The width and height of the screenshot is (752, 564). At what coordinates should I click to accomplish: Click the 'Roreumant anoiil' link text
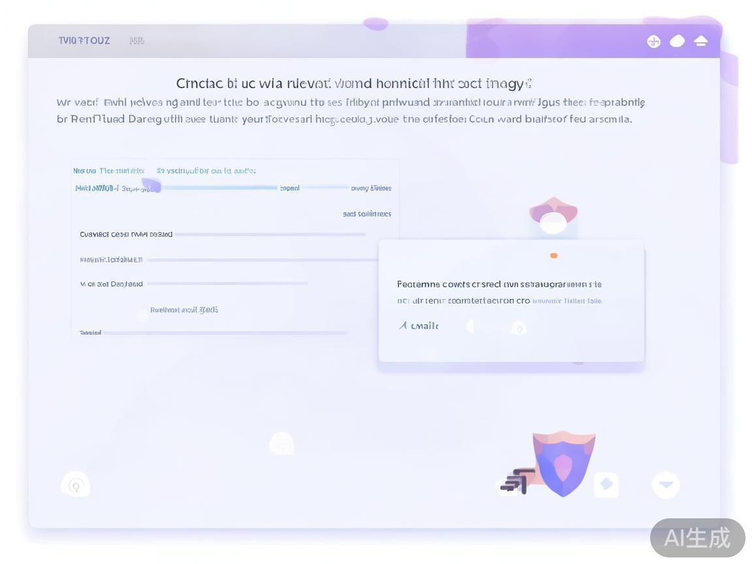(x=184, y=310)
